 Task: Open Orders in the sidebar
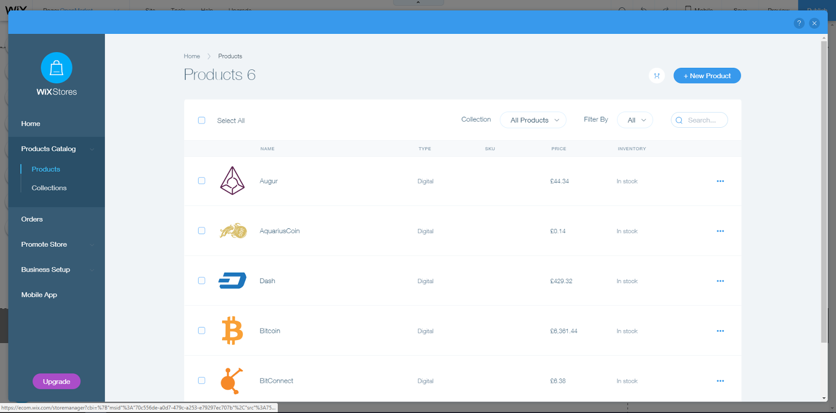pyautogui.click(x=32, y=219)
